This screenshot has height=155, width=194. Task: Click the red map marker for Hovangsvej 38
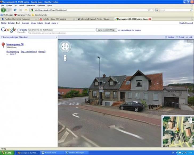pyautogui.click(x=3, y=45)
